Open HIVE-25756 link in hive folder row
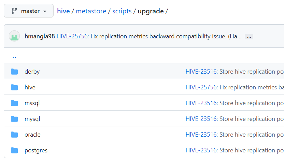The image size is (284, 163). [201, 87]
